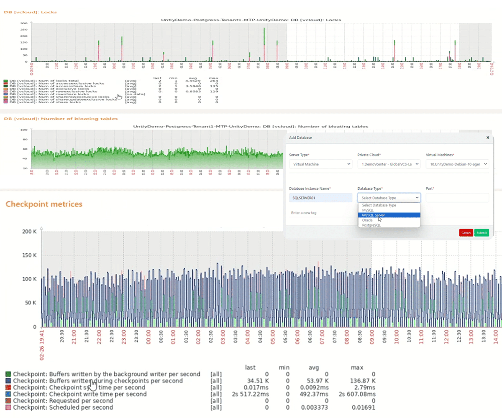The height and width of the screenshot is (418, 502).
Task: Click inside the Port input field
Action: [x=457, y=197]
